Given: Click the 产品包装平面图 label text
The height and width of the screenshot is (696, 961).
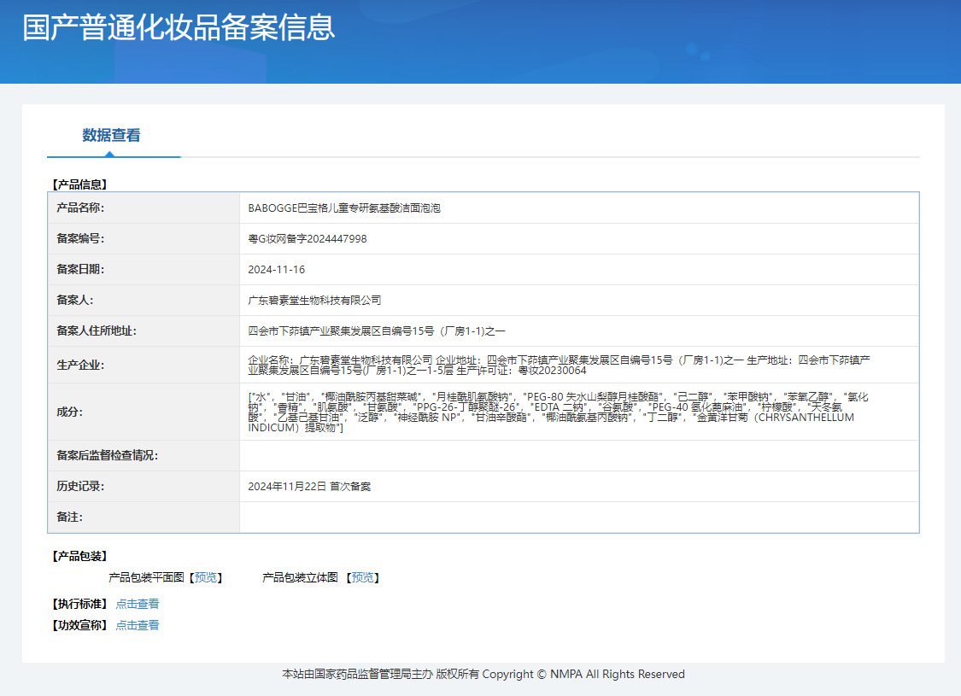Looking at the screenshot, I should click(146, 578).
